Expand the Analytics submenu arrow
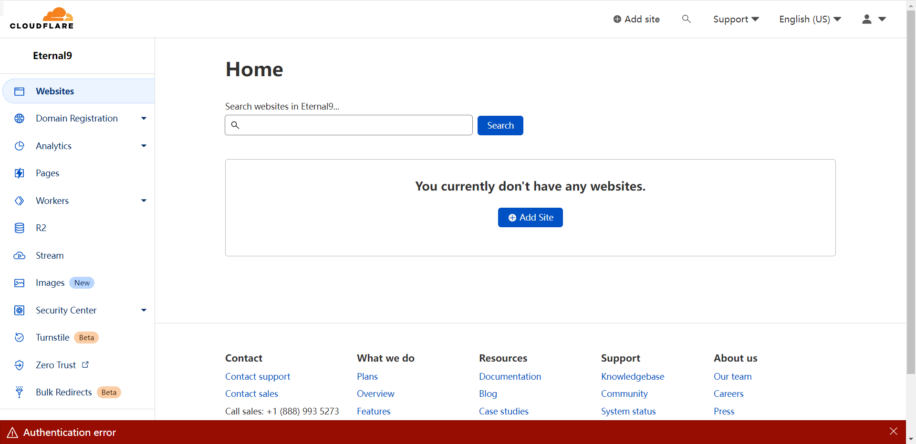The image size is (916, 444). pos(144,146)
